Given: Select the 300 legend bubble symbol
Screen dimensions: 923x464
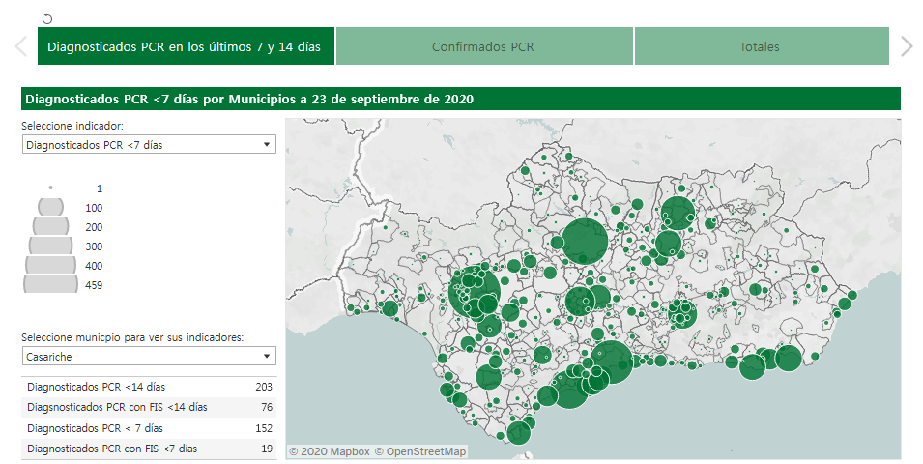Looking at the screenshot, I should tap(50, 246).
